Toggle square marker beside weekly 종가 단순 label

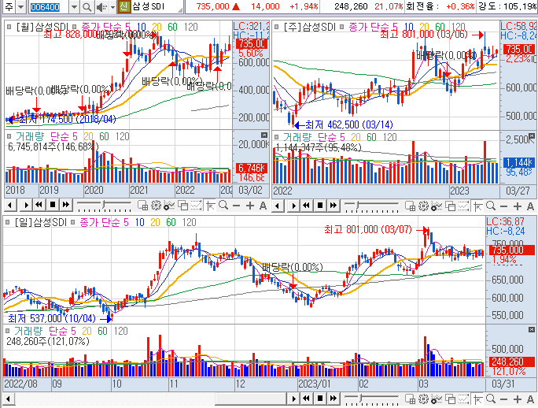341,27
